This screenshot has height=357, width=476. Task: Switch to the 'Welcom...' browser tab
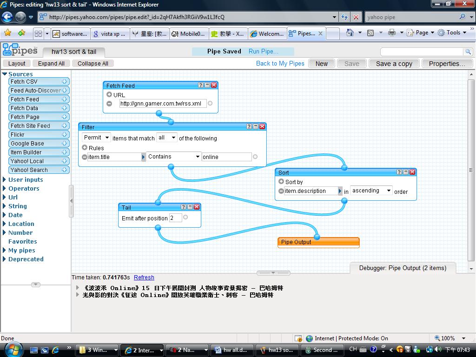click(267, 33)
